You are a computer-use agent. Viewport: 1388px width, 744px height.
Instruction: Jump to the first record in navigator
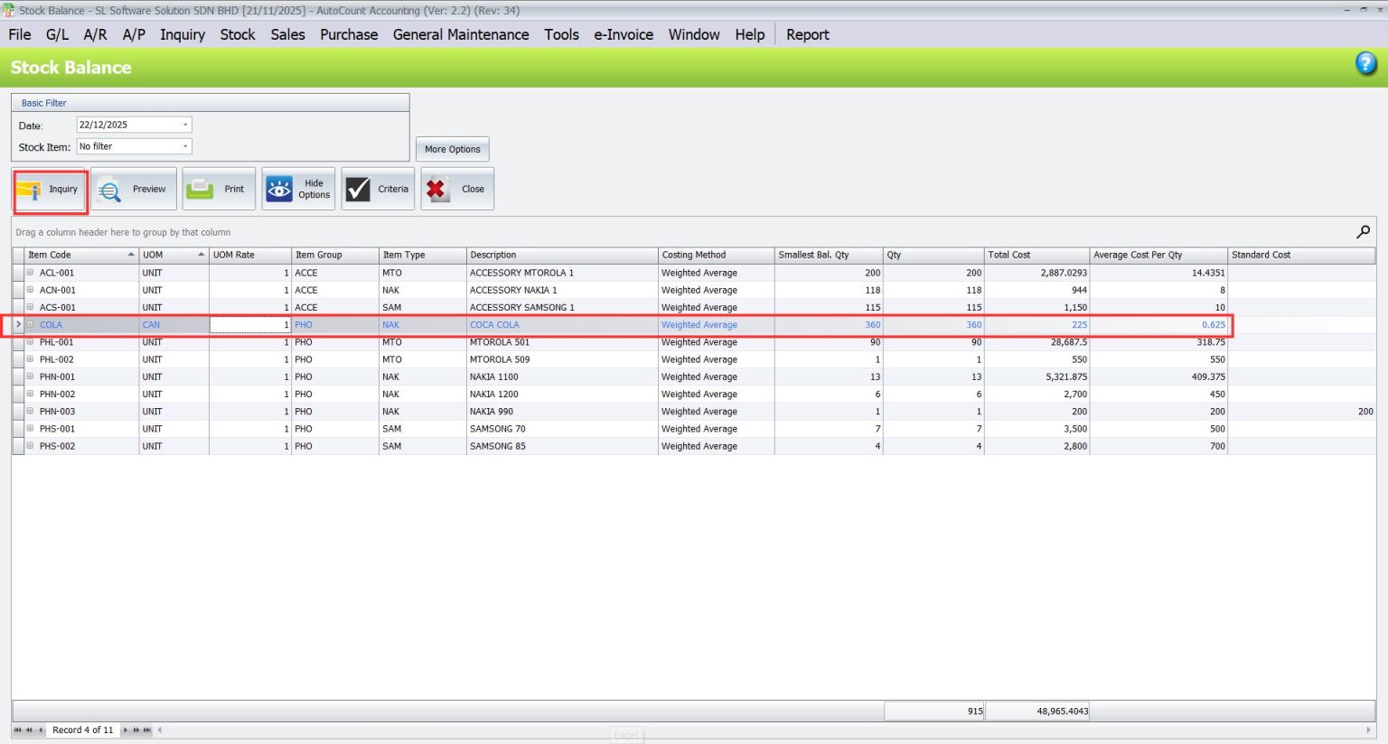[x=17, y=730]
